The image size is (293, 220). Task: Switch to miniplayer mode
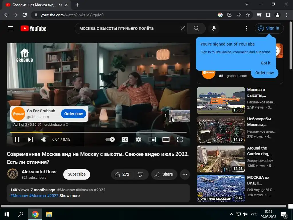152,140
